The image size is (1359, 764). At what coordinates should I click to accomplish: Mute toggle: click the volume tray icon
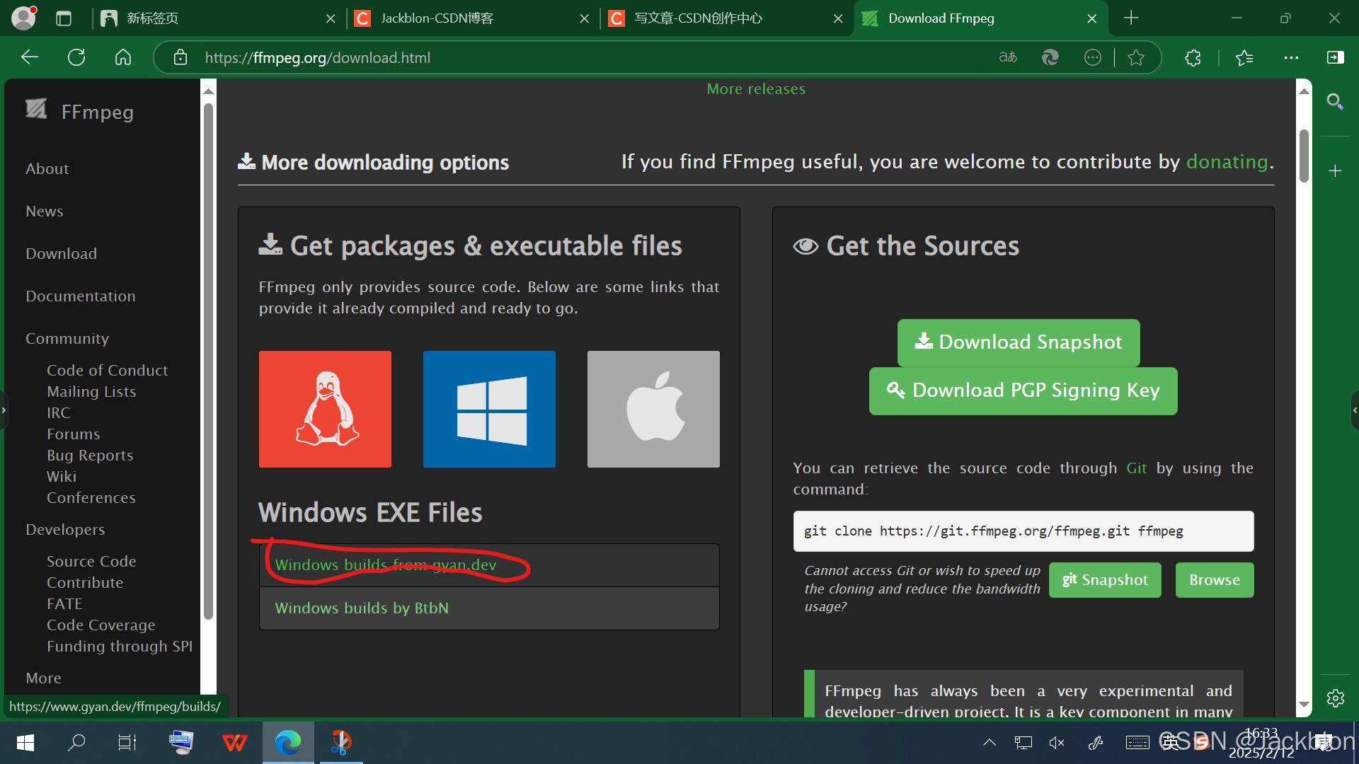(1057, 742)
